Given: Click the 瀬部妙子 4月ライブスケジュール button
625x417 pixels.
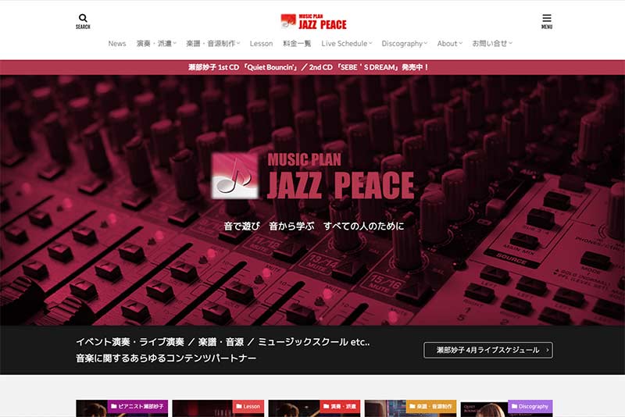Looking at the screenshot, I should 488,350.
